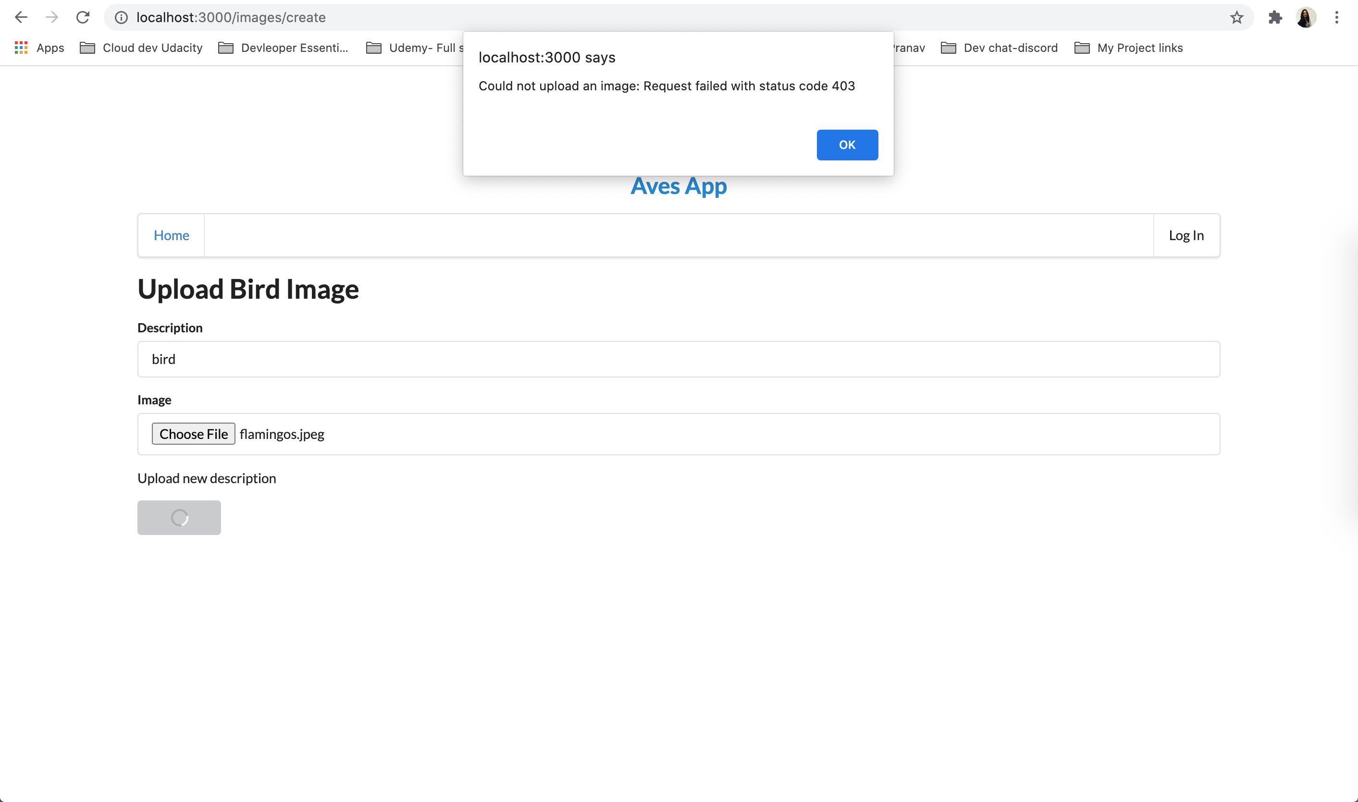Open the My Project links bookmark folder
This screenshot has height=802, width=1358.
[1128, 48]
